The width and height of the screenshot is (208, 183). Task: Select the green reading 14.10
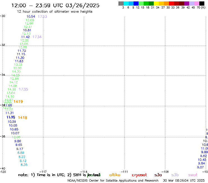pyautogui.click(x=10, y=97)
